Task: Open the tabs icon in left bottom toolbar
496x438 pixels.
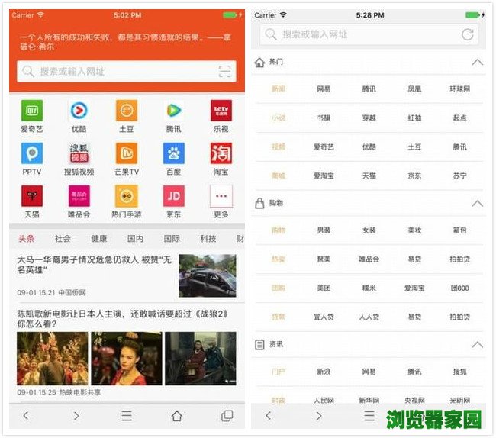Action: click(227, 416)
